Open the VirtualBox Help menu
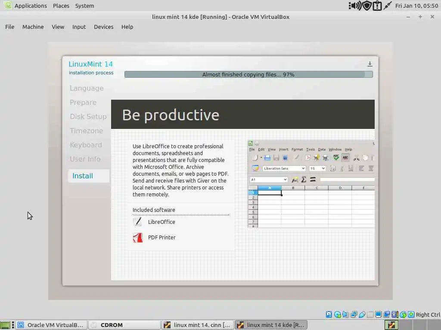Viewport: 441px width, 330px height. tap(127, 27)
